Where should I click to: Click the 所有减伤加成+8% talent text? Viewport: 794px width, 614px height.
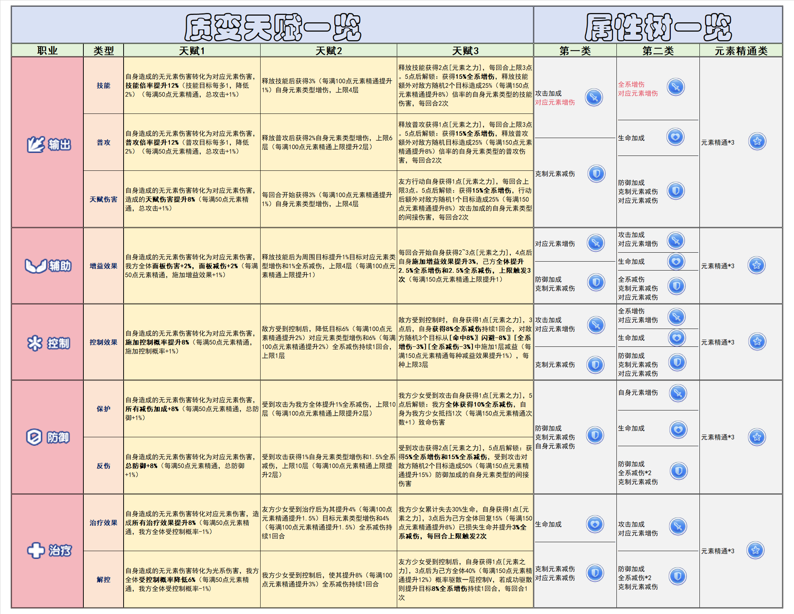pos(152,409)
